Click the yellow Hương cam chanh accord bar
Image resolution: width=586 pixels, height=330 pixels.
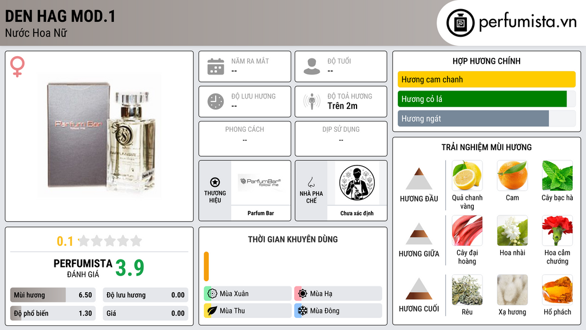click(486, 79)
